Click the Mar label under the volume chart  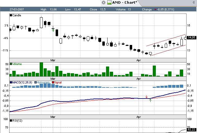pyautogui.click(x=53, y=79)
